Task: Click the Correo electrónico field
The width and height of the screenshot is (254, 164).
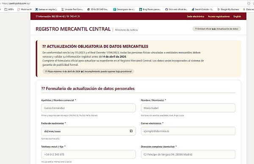Action: [188, 131]
